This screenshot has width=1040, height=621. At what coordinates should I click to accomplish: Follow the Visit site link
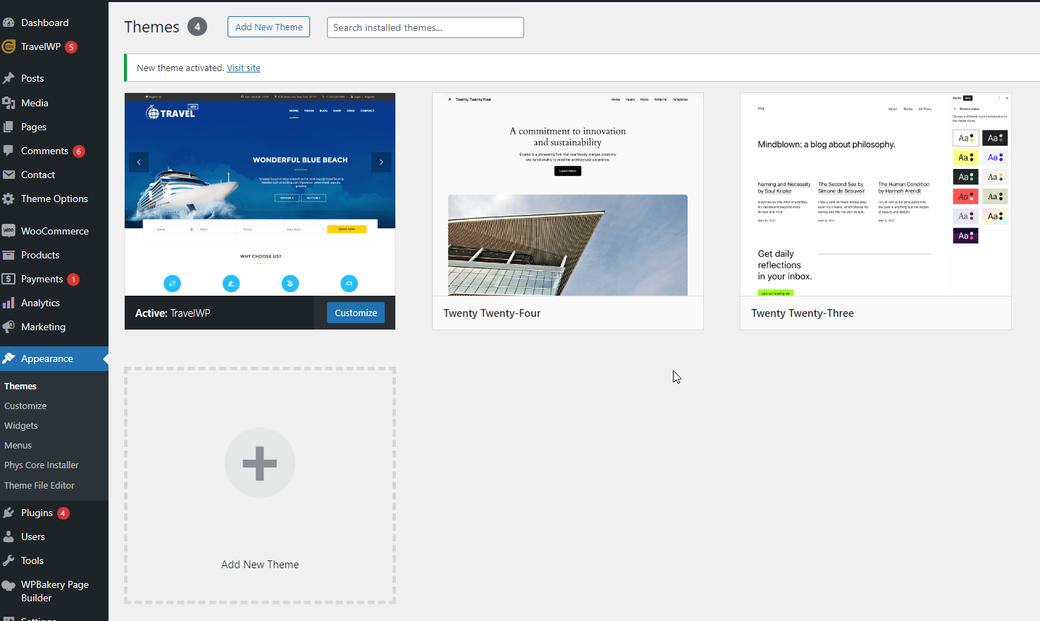[243, 68]
